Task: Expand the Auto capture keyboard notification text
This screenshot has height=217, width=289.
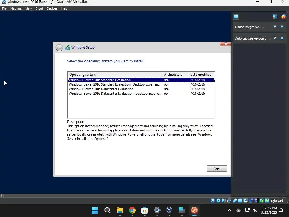Action: pyautogui.click(x=253, y=38)
